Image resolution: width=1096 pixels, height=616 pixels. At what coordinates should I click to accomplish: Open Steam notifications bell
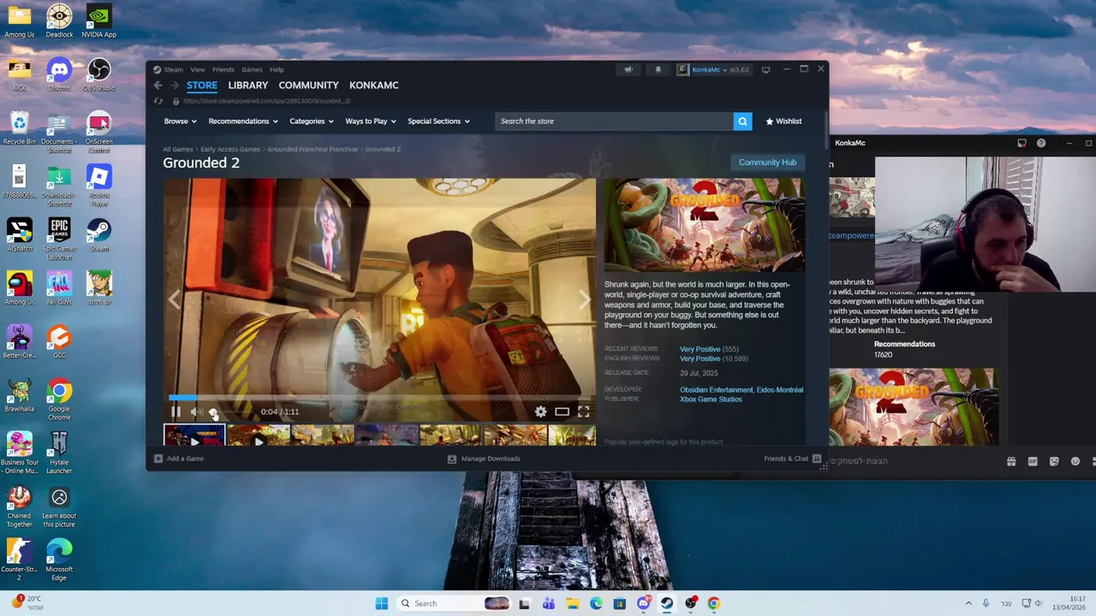[658, 69]
